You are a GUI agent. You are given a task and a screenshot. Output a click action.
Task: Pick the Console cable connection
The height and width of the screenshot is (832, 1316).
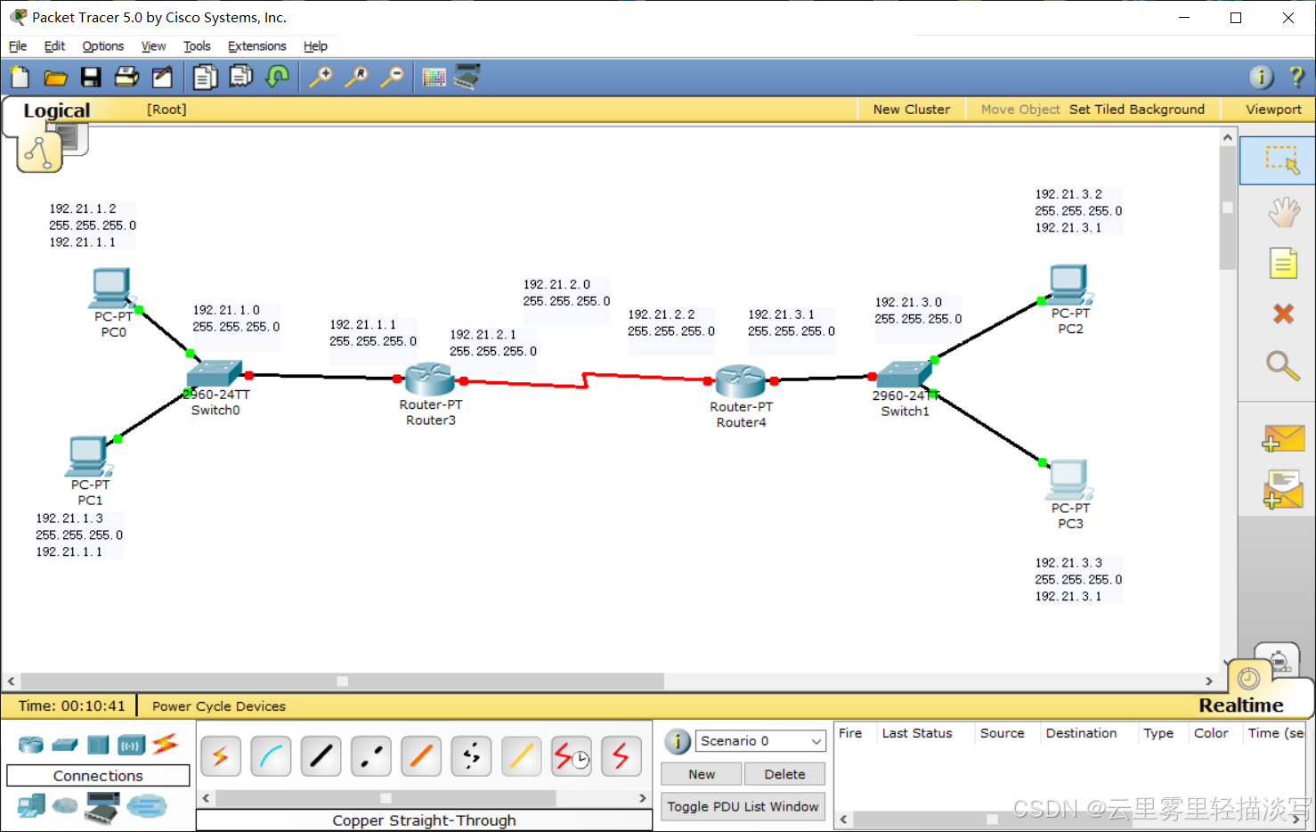271,757
